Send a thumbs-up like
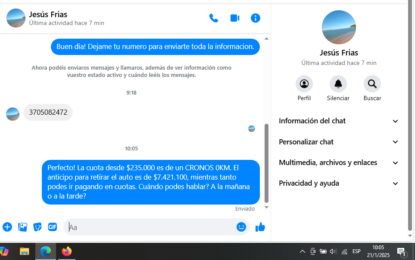The width and height of the screenshot is (415, 260). click(x=260, y=227)
